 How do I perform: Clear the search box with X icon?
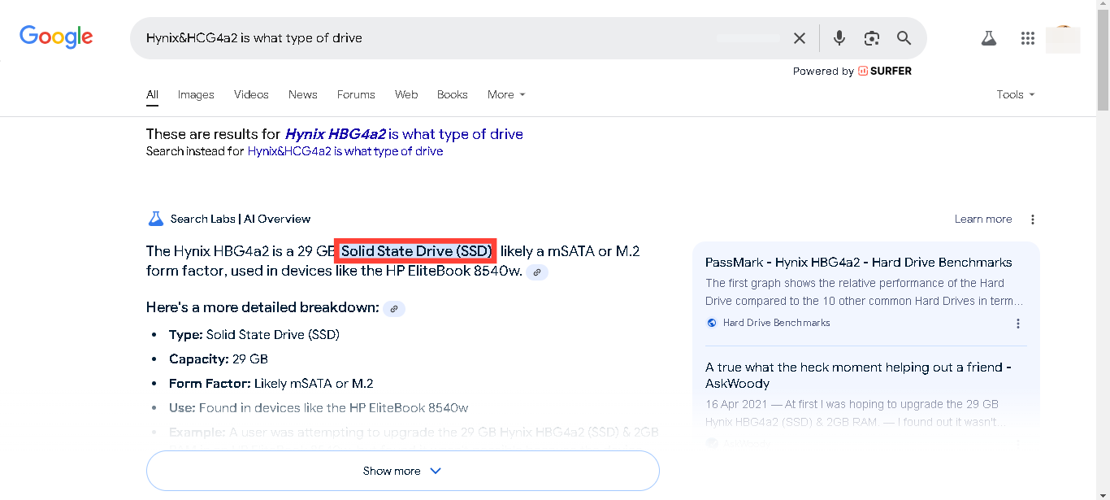[x=800, y=38]
